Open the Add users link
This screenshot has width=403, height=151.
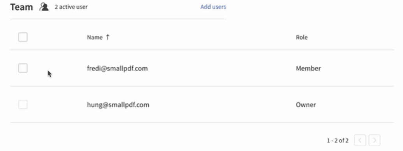[213, 7]
